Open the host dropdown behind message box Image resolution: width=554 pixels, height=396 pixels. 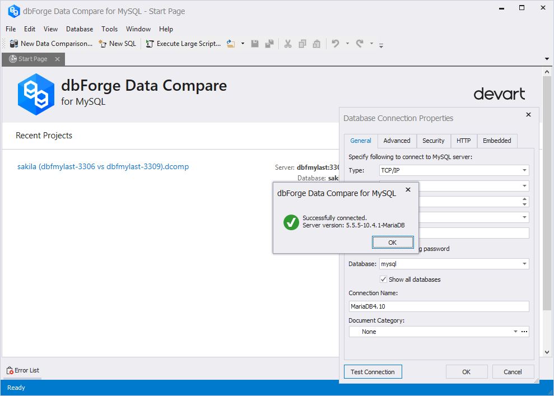click(524, 186)
